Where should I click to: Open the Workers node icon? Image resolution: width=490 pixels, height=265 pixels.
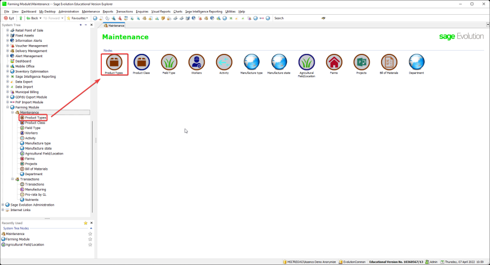[x=197, y=62]
